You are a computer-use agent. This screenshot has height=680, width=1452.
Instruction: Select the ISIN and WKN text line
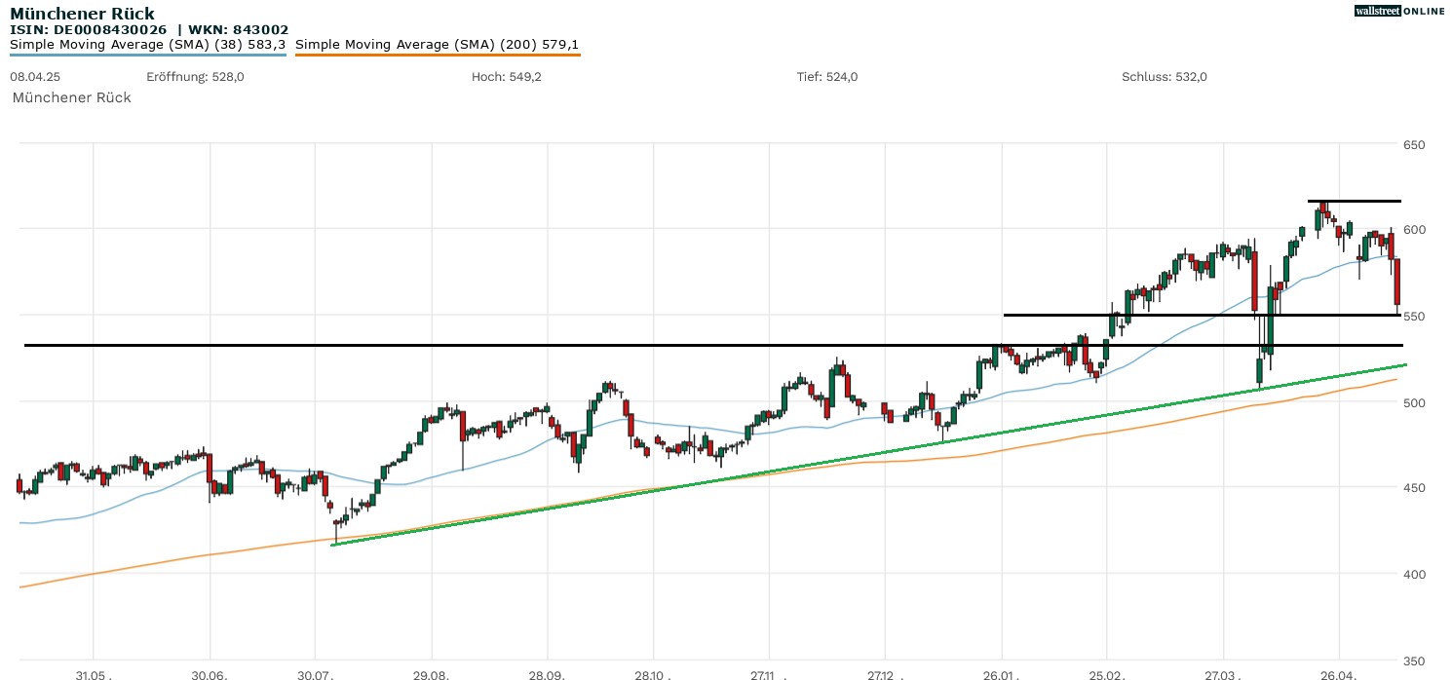coord(149,29)
